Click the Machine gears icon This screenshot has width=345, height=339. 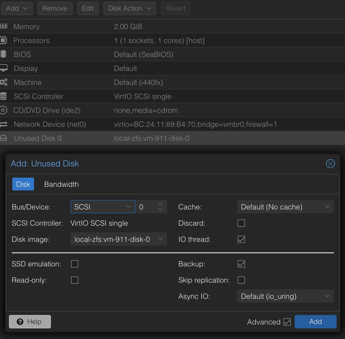[x=4, y=82]
